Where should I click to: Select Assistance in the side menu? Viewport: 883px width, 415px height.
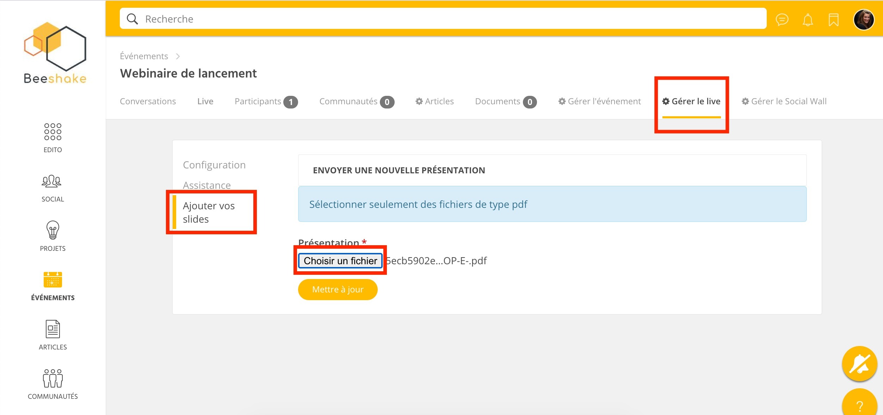[x=207, y=185]
